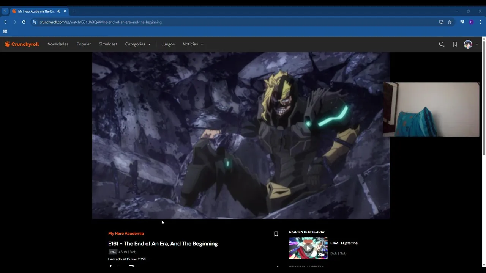Open the tab search dropdown arrow
This screenshot has height=273, width=486.
click(5, 11)
